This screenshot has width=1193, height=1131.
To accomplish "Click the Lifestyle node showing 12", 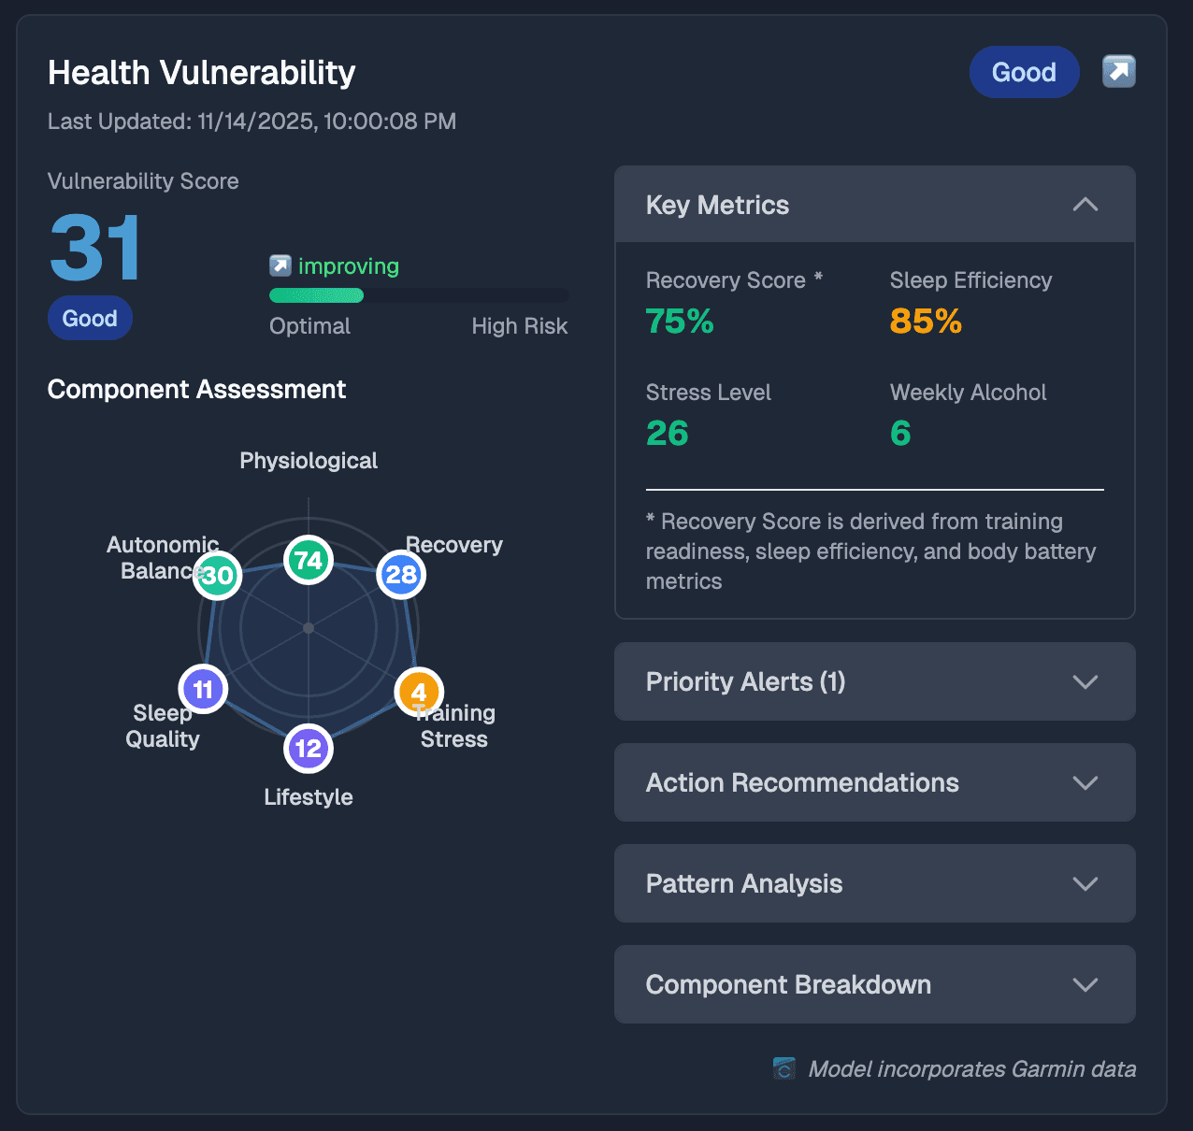I will [309, 749].
